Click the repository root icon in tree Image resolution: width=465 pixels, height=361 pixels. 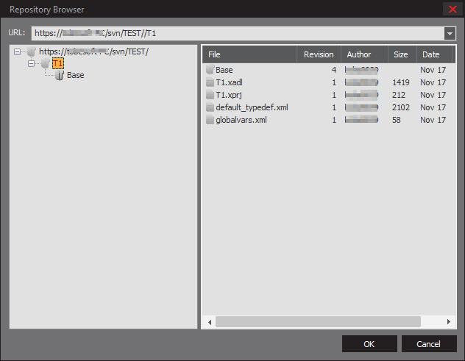click(31, 51)
